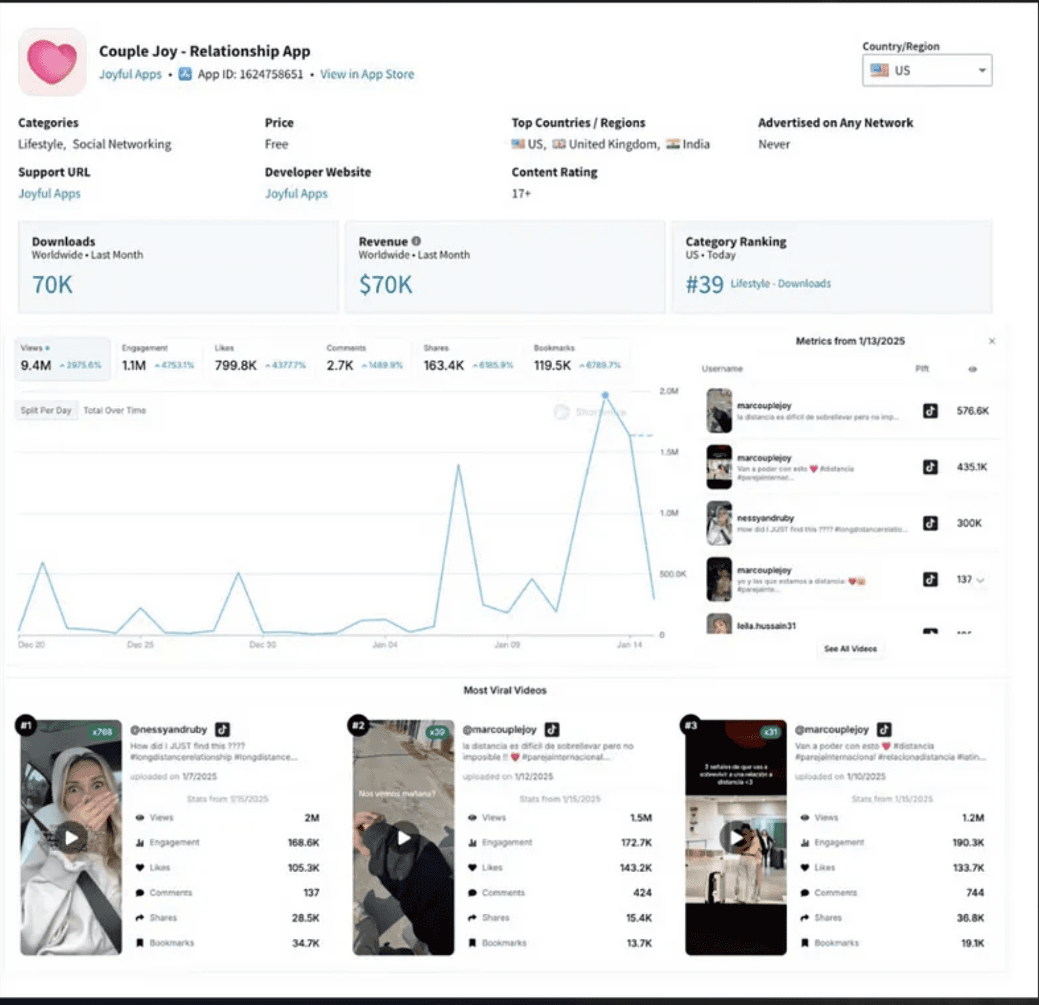Open the Developer Website Joyful Apps link
Viewport: 1039px width, 1005px height.
tap(296, 193)
